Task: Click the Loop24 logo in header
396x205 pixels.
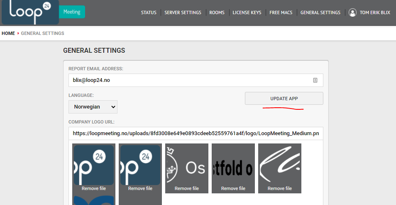Action: coord(30,12)
